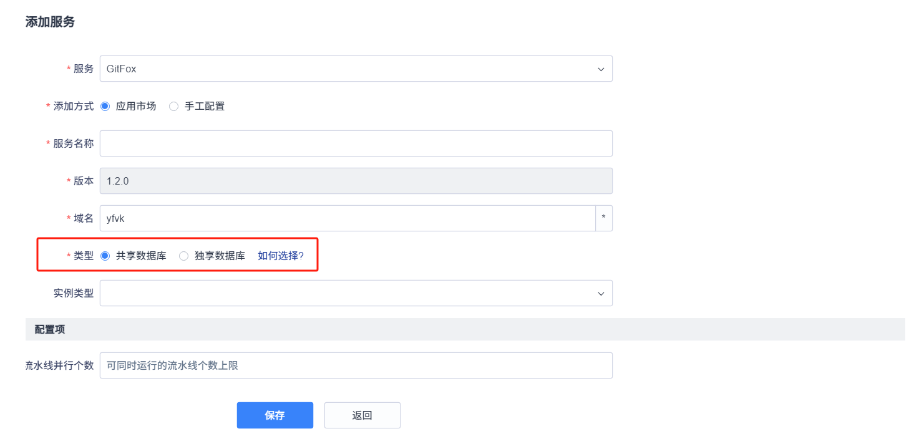914x439 pixels.
Task: Choose 手工配置 as the 添加方式
Action: pyautogui.click(x=174, y=106)
